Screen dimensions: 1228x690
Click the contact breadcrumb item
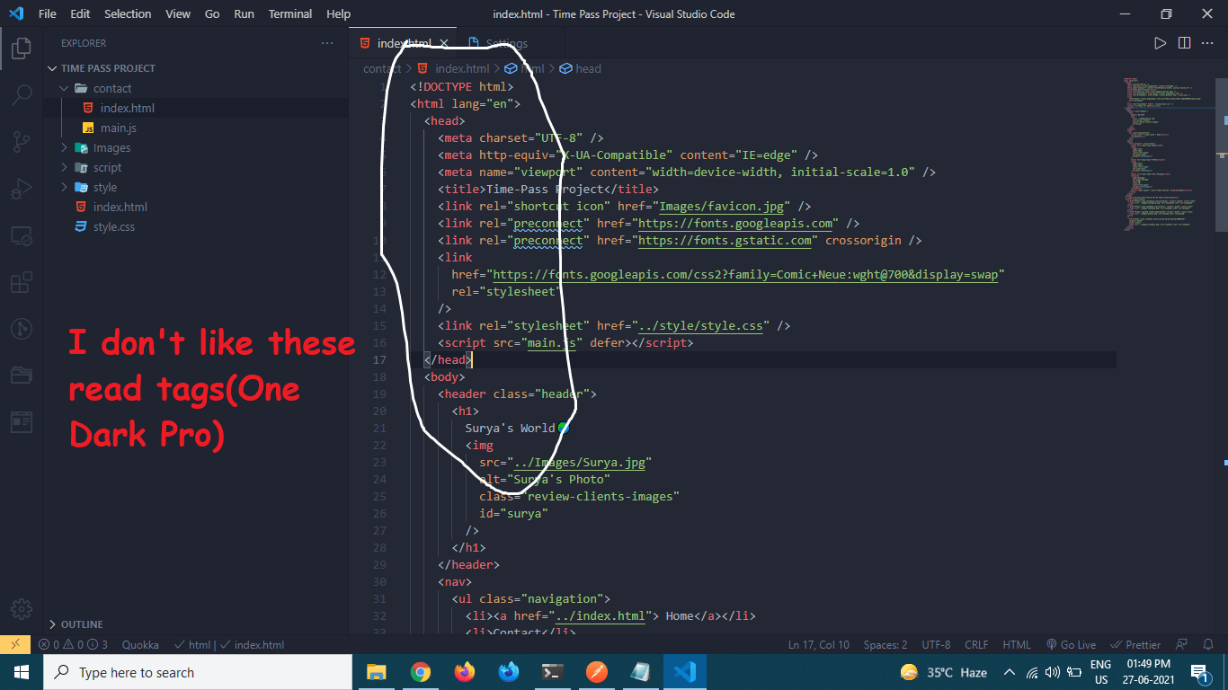click(x=382, y=68)
